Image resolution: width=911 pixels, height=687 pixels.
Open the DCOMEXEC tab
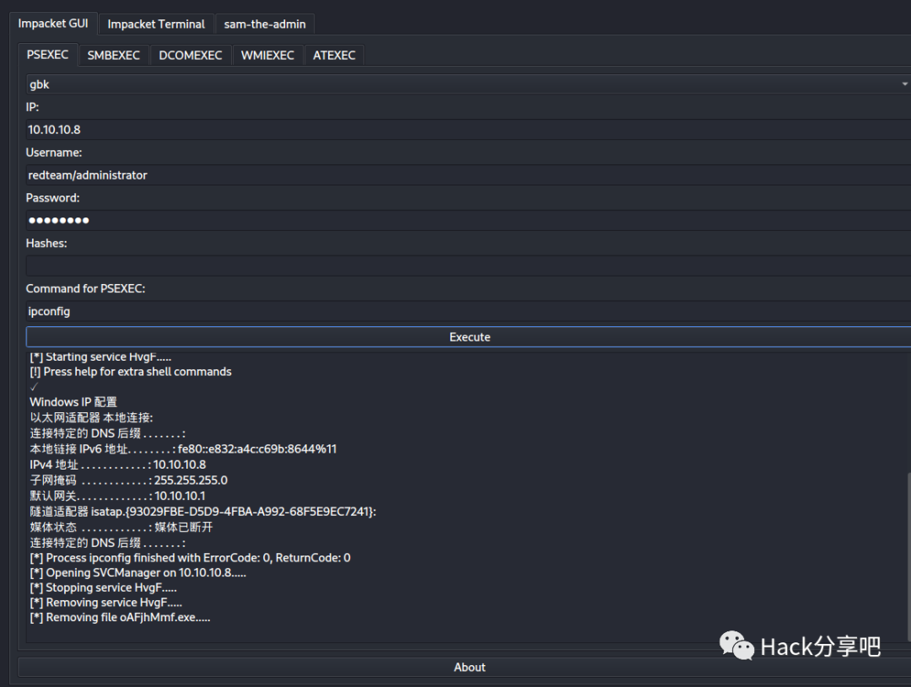click(190, 55)
